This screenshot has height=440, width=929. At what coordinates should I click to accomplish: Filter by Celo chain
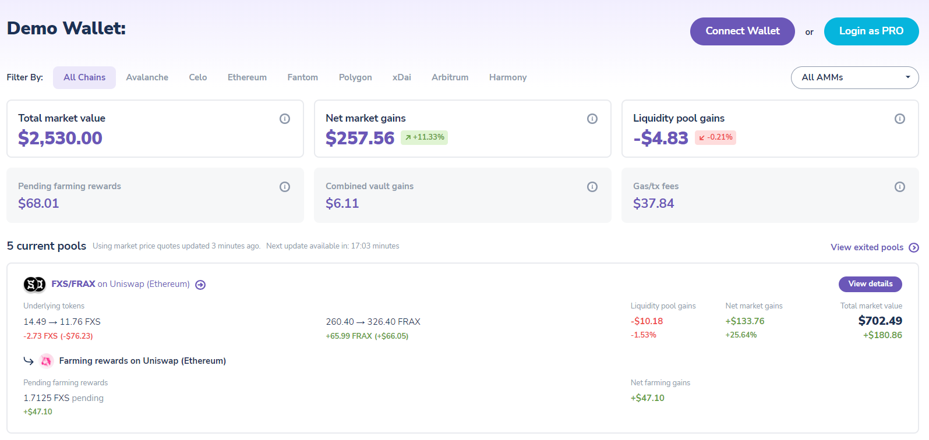click(x=198, y=77)
